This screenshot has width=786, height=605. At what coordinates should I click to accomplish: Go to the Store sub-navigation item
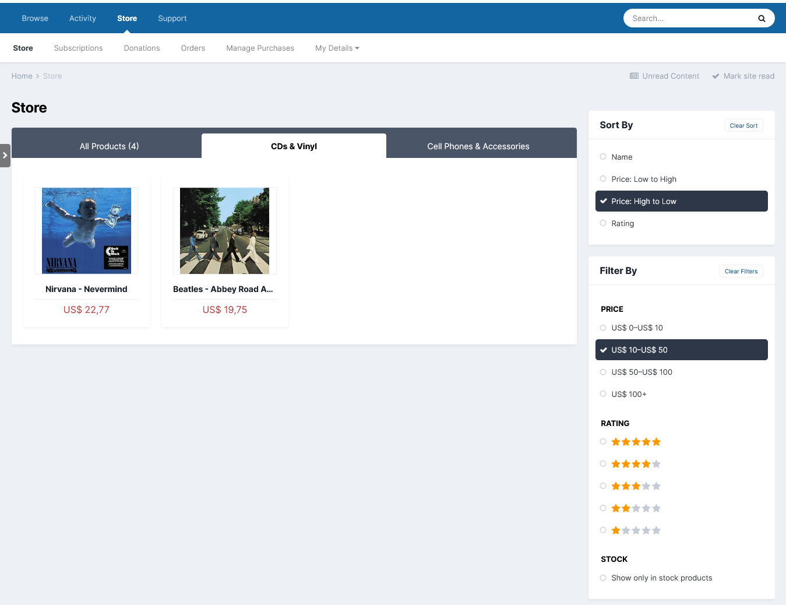tap(23, 48)
